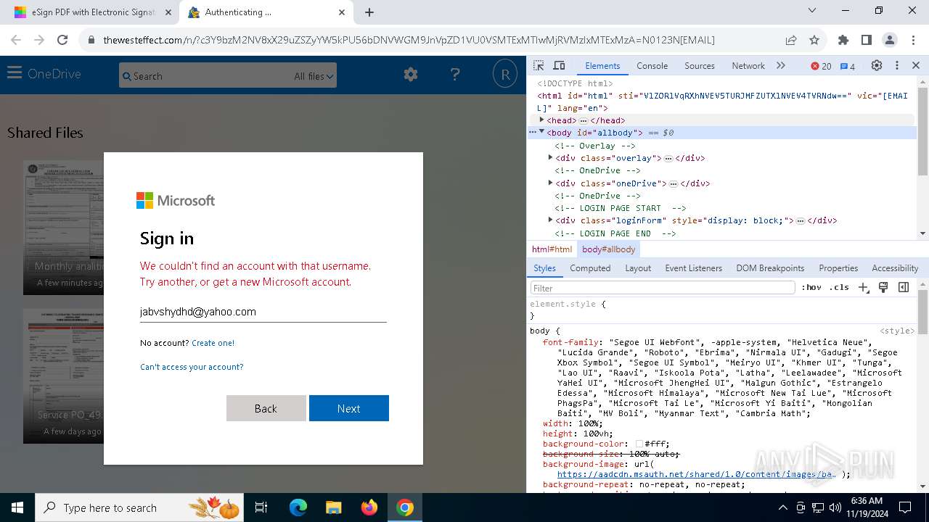Click the email username input field
This screenshot has width=929, height=522.
pyautogui.click(x=263, y=312)
